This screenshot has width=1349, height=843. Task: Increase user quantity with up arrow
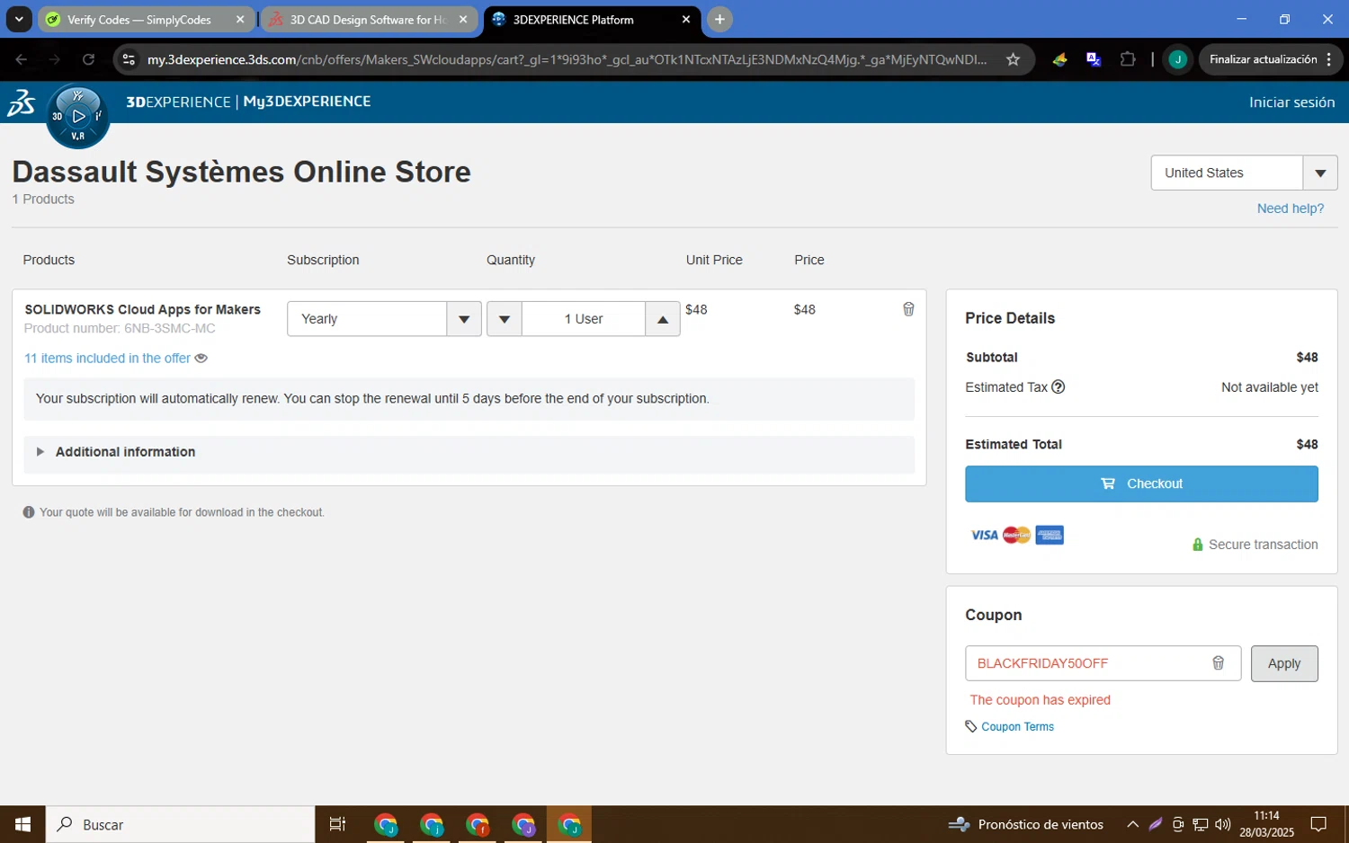click(663, 319)
